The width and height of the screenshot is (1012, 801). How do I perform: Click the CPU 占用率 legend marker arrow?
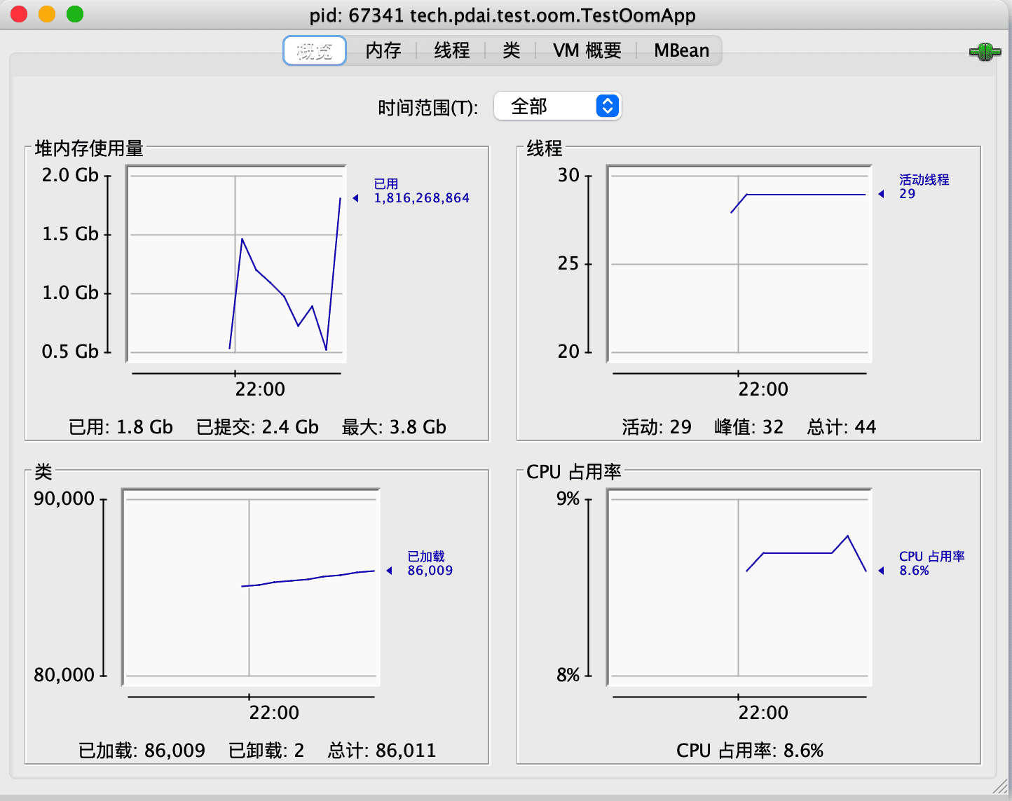[882, 571]
